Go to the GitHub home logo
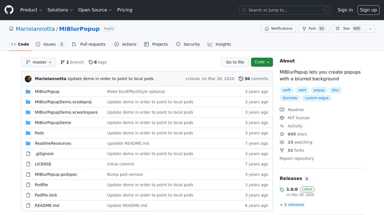This screenshot has width=384, height=215. (9, 10)
